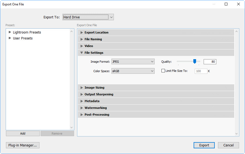The image size is (245, 154).
Task: Expand the Export Location section
Action: pyautogui.click(x=156, y=32)
